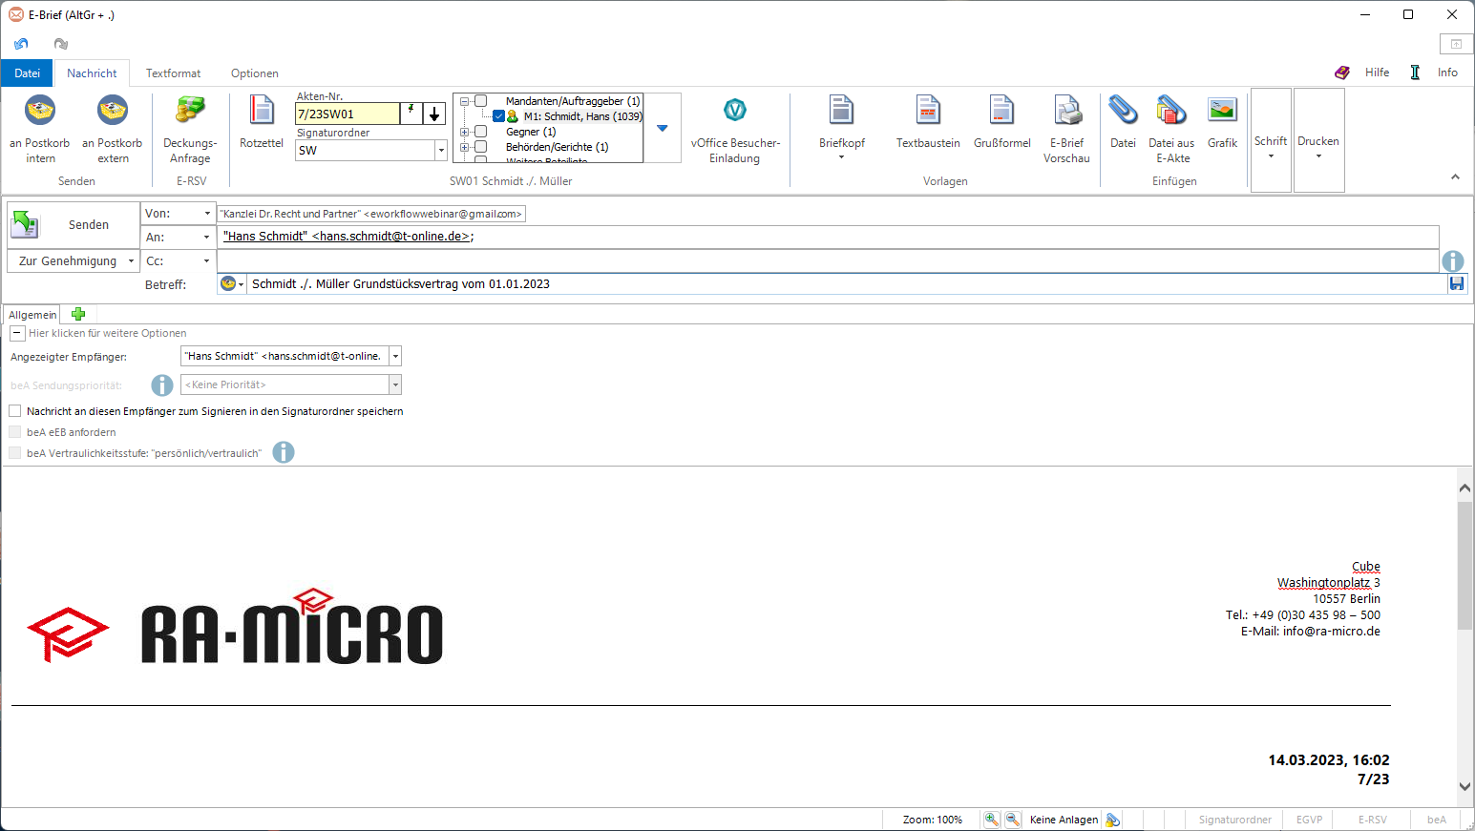Open the E-Brief Vorschau preview
Viewport: 1475px width, 831px height.
(1066, 130)
